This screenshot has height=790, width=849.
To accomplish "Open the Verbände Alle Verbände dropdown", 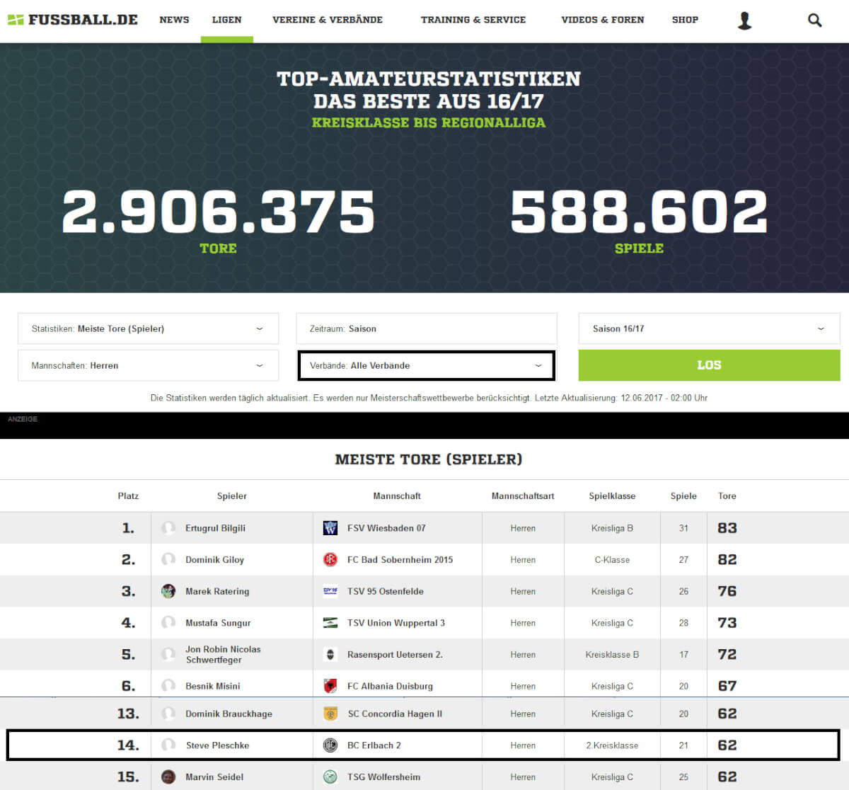I will pos(427,366).
